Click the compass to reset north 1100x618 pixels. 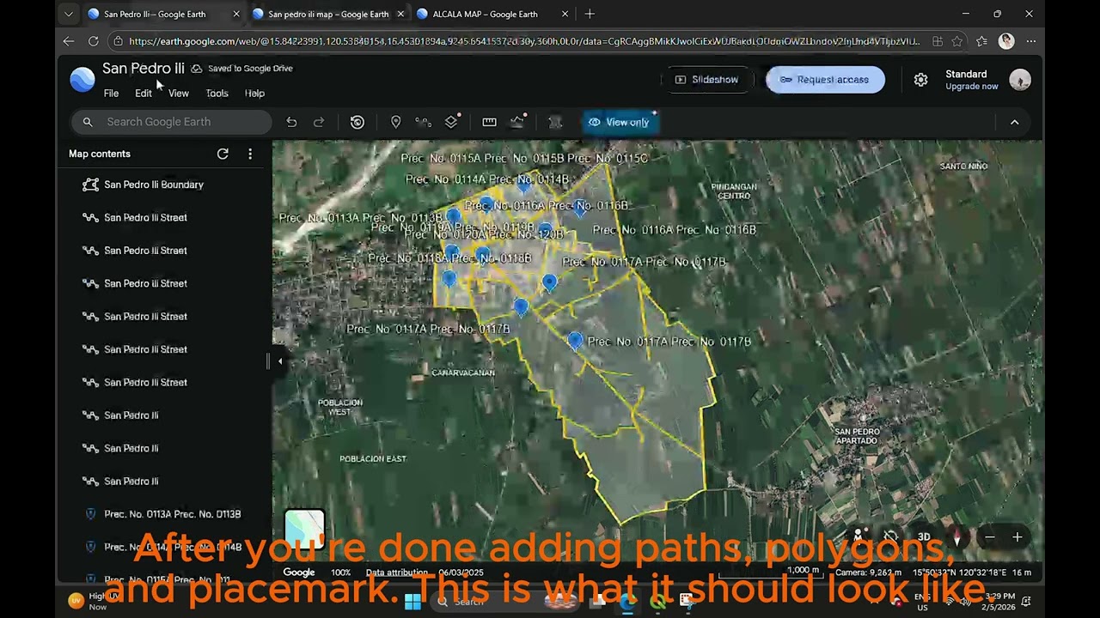956,537
